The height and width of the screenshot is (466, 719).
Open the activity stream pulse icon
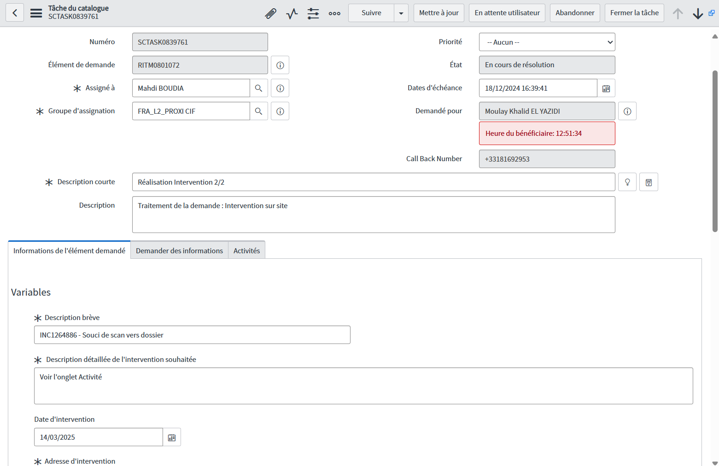point(292,13)
